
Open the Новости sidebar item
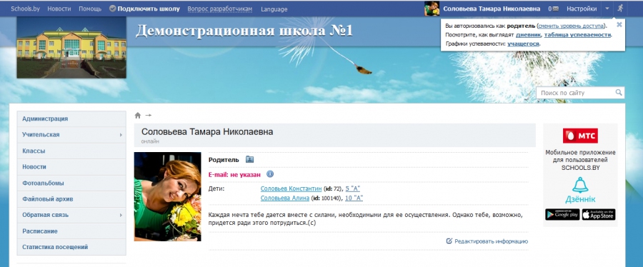click(x=71, y=166)
